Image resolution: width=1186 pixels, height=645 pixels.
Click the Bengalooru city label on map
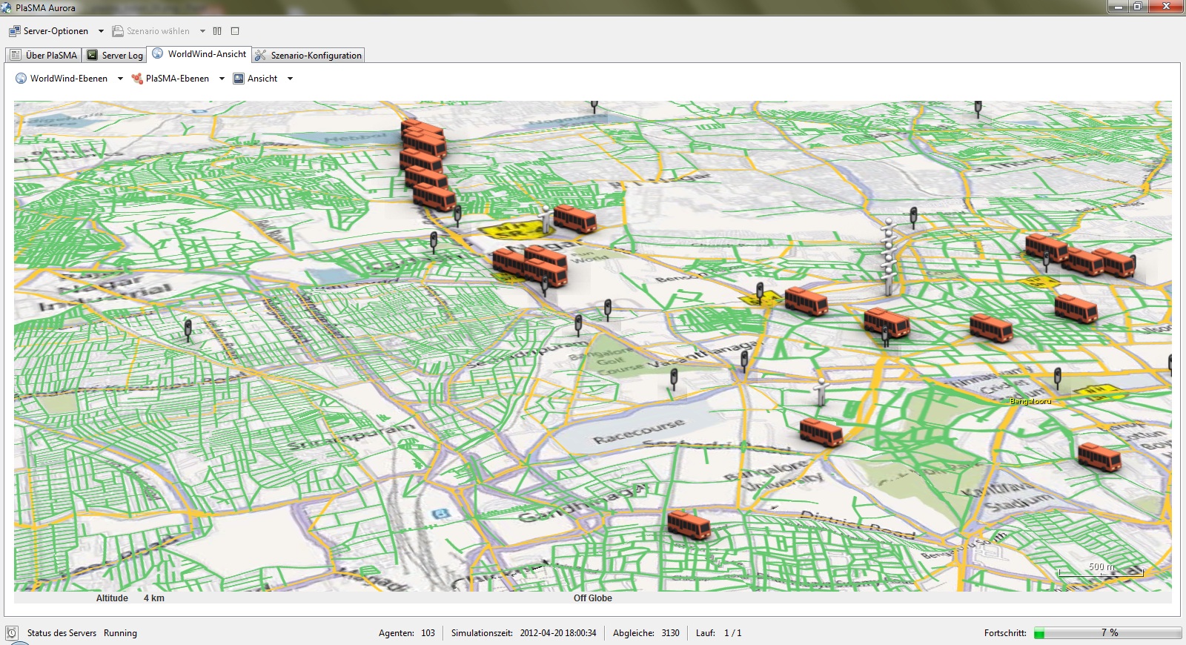click(x=1030, y=401)
